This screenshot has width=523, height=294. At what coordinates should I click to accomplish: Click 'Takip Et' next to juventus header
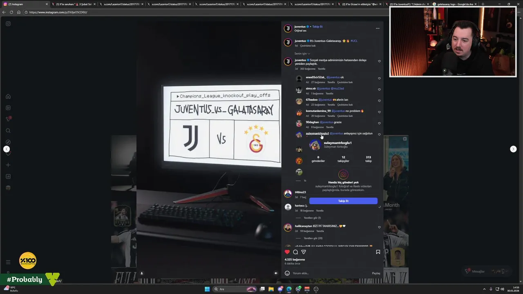tap(317, 27)
